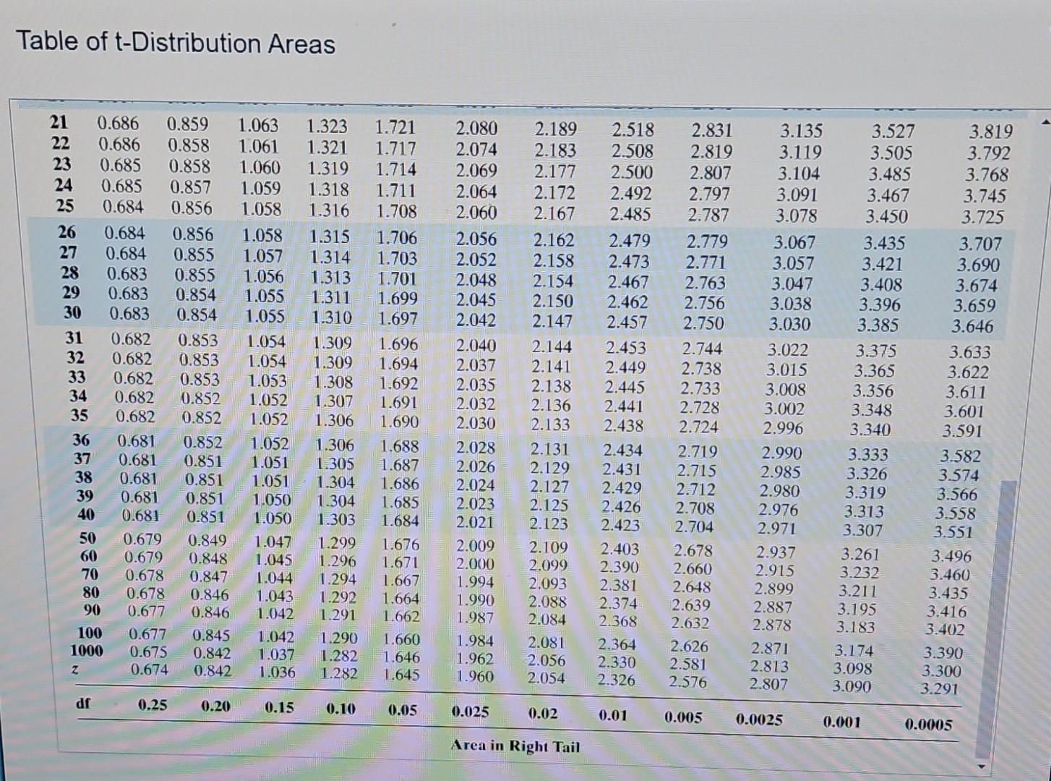Select the value 3.291 in the z row

click(940, 688)
